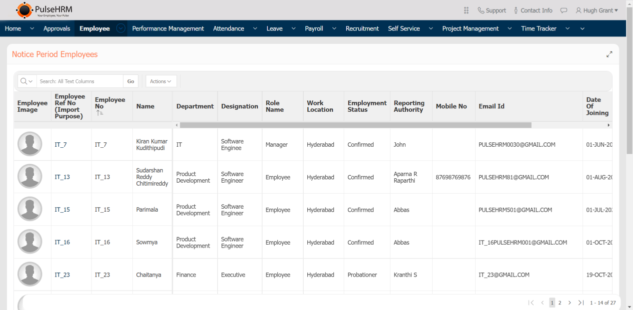Viewport: 633px width, 310px height.
Task: Click the chat bubble icon in header
Action: point(564,10)
